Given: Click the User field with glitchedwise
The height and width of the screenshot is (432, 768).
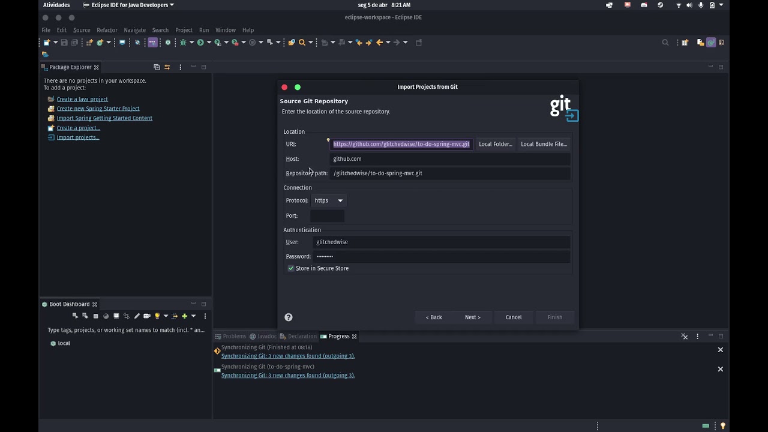Looking at the screenshot, I should pos(442,242).
